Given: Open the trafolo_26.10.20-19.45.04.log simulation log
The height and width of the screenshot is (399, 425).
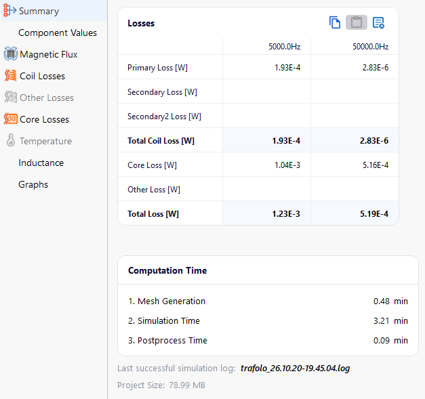Looking at the screenshot, I should pos(295,368).
